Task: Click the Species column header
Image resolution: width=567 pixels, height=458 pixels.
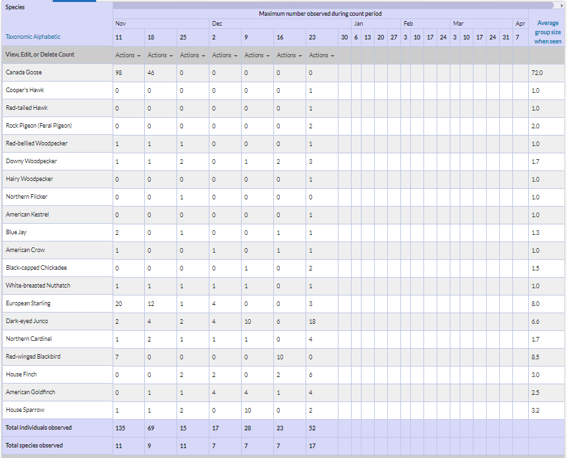Action: (x=15, y=7)
